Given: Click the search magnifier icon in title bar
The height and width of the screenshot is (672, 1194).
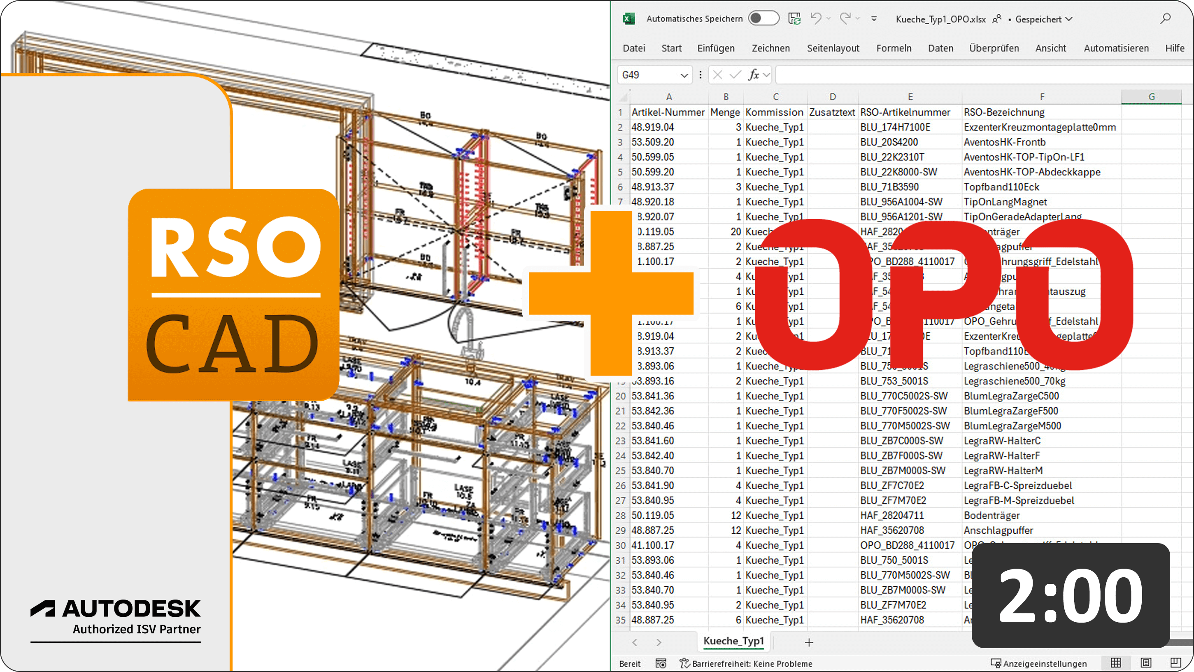Looking at the screenshot, I should [x=1165, y=19].
